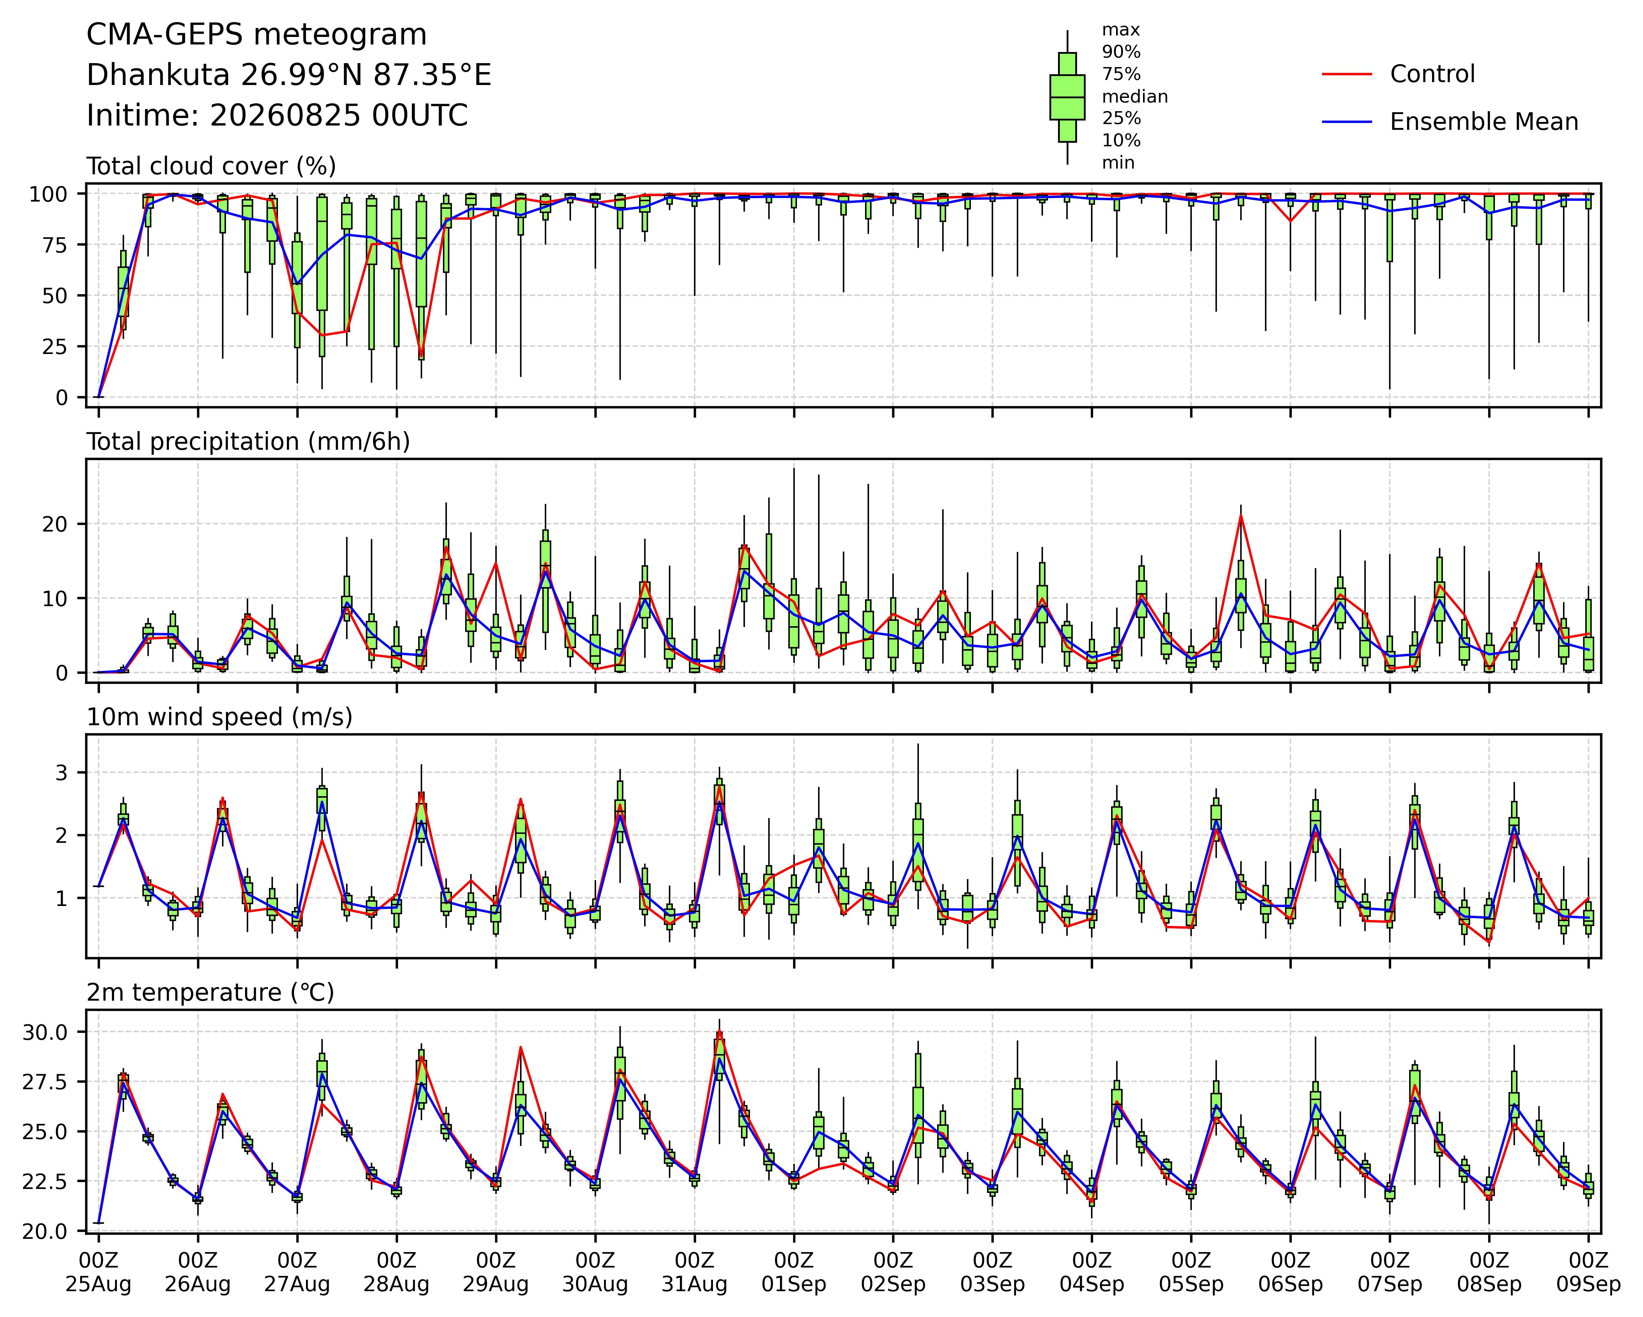This screenshot has width=1643, height=1317.
Task: Click the 10m wind speed panel title
Action: click(x=219, y=717)
